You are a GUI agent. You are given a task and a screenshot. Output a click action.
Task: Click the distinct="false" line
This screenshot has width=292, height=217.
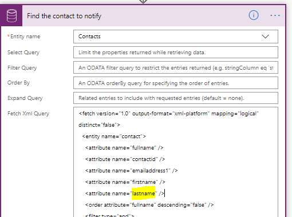pyautogui.click(x=99, y=125)
